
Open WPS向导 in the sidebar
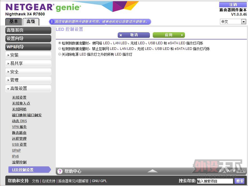28,47
